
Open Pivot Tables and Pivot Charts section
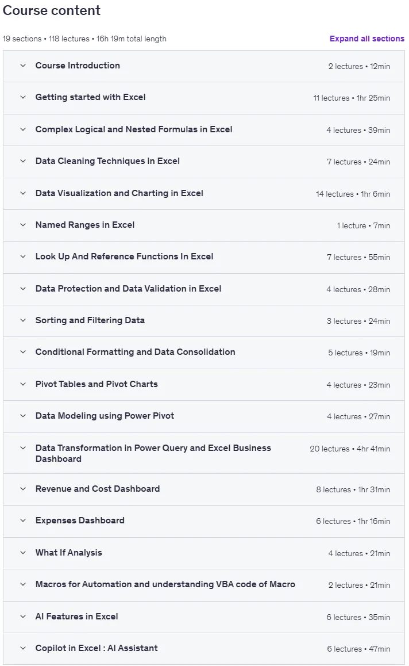204,385
